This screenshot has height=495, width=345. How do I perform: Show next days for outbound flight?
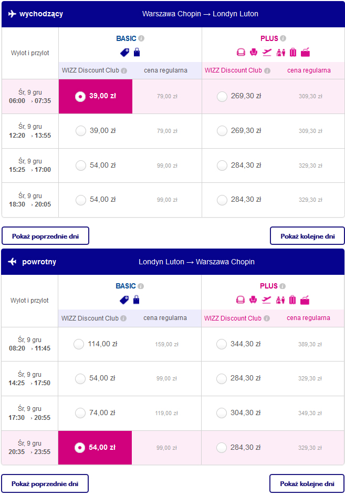tap(308, 236)
